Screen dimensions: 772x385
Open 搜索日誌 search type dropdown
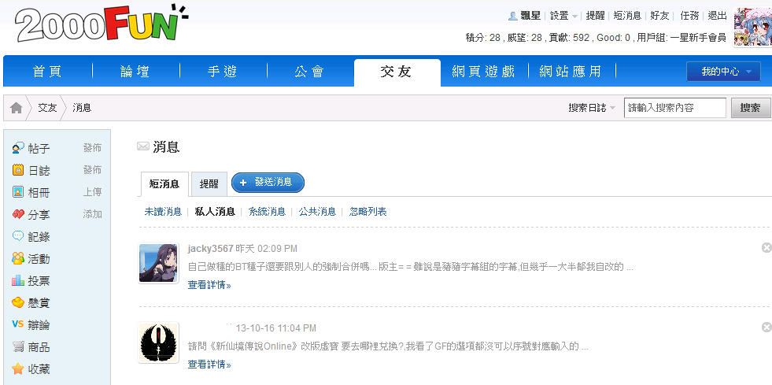(x=592, y=108)
